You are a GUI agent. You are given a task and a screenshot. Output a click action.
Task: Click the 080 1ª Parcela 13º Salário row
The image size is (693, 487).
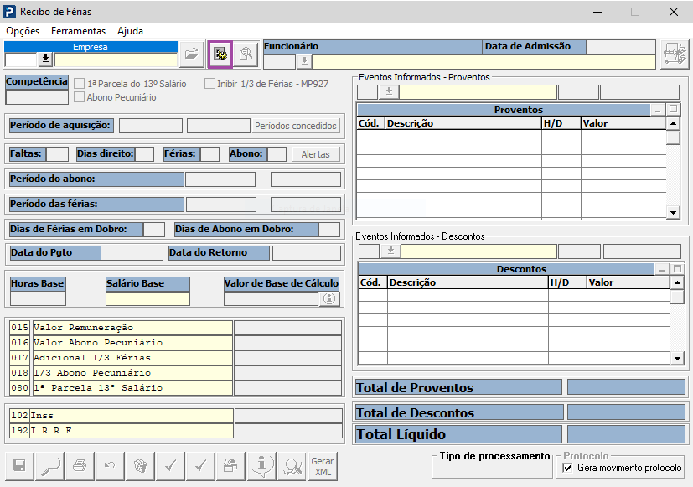pos(175,388)
